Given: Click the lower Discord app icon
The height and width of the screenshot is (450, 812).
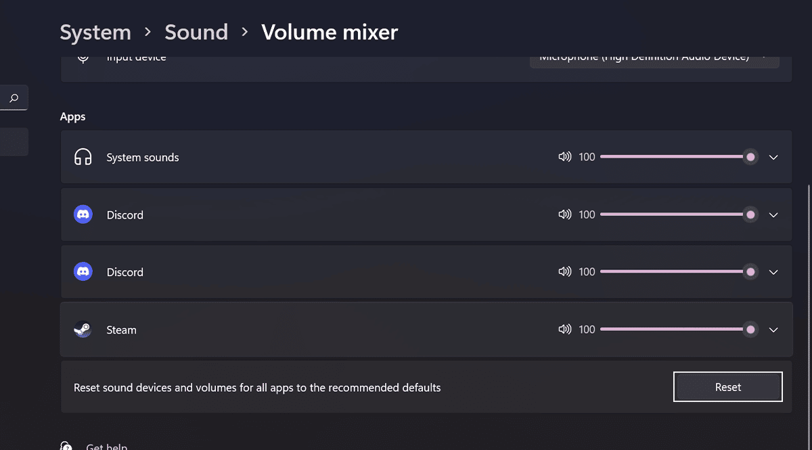Looking at the screenshot, I should [x=83, y=272].
